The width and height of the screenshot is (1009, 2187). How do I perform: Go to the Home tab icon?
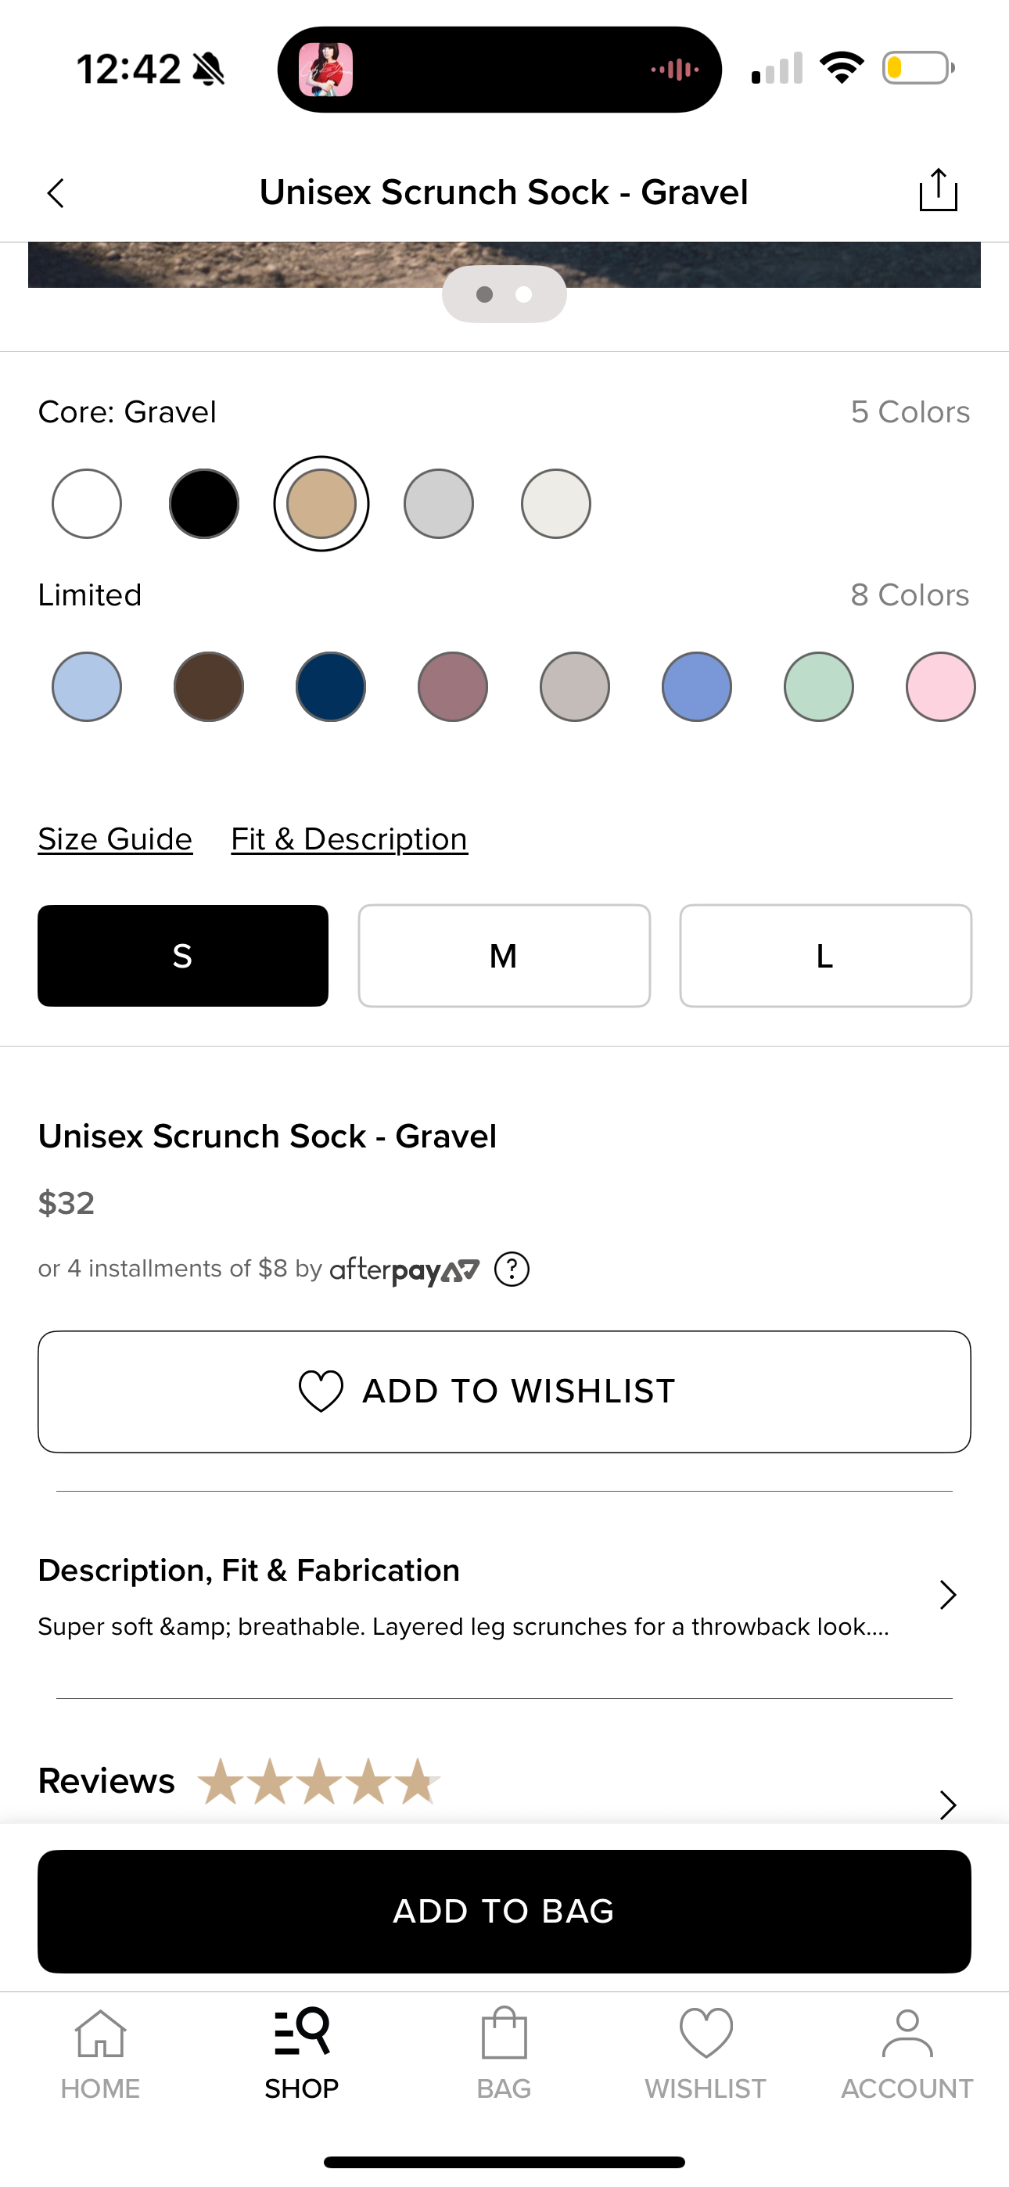click(100, 2034)
